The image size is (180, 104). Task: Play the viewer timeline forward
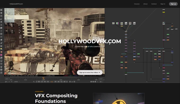point(55,82)
